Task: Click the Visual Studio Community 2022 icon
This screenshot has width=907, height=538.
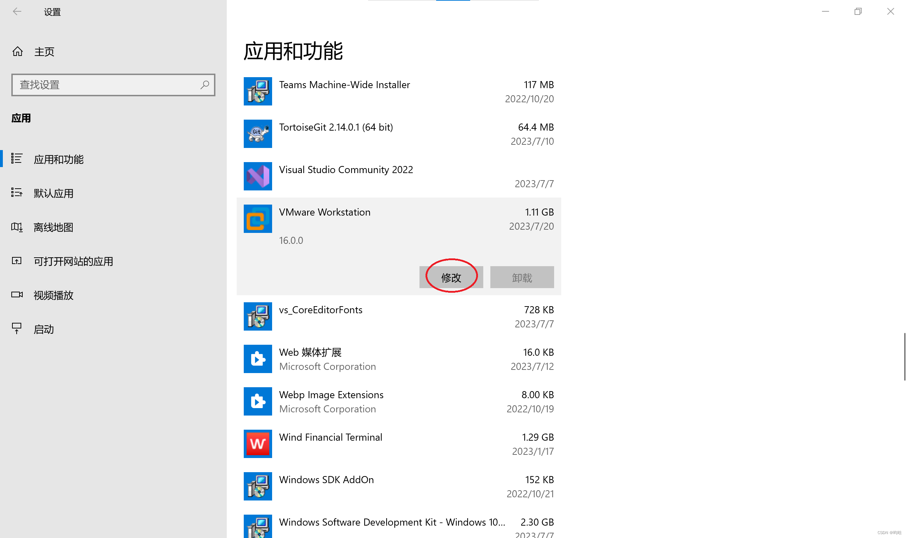Action: click(258, 177)
